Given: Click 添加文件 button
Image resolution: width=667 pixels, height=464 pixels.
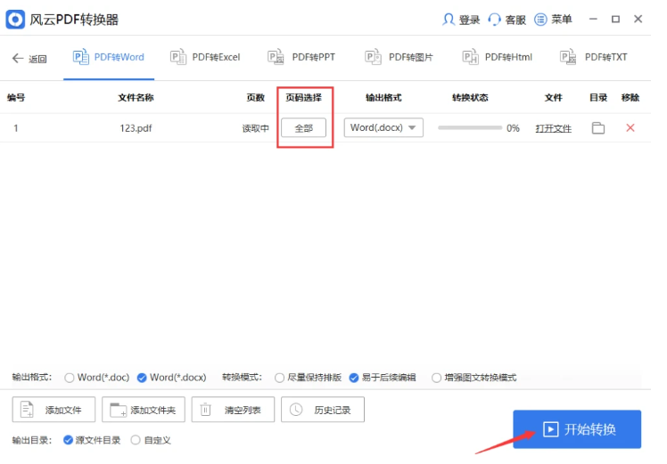Looking at the screenshot, I should (x=54, y=410).
